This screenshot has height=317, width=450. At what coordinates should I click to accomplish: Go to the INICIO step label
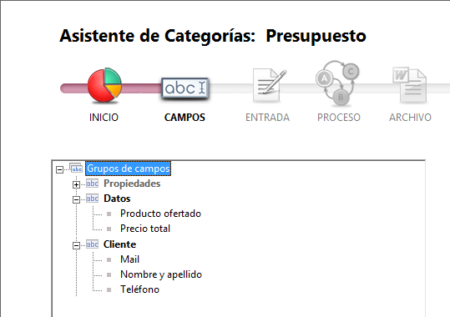pyautogui.click(x=104, y=118)
